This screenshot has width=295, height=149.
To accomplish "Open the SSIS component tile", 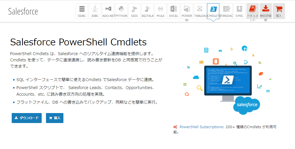I will [x=134, y=11].
